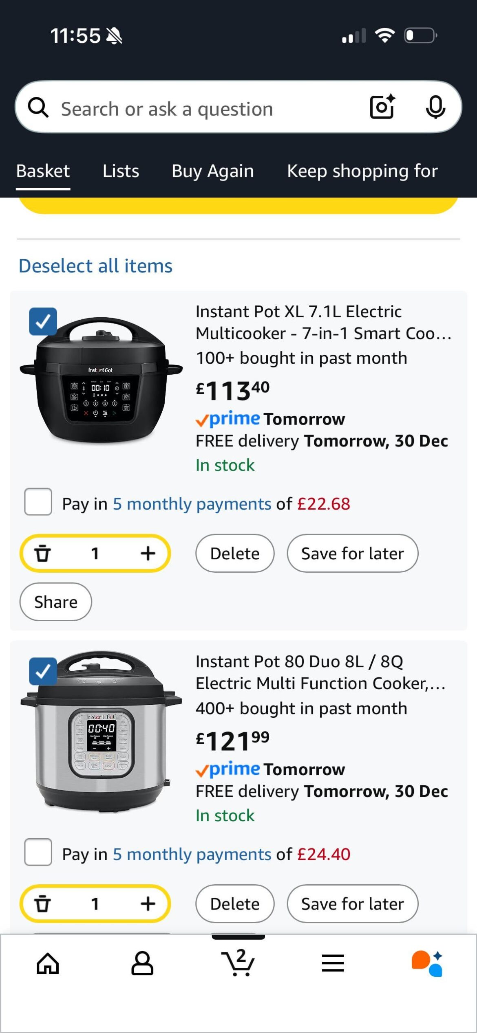Increase quantity of the Instant Pot 80 Duo
The image size is (477, 1033).
(x=148, y=904)
